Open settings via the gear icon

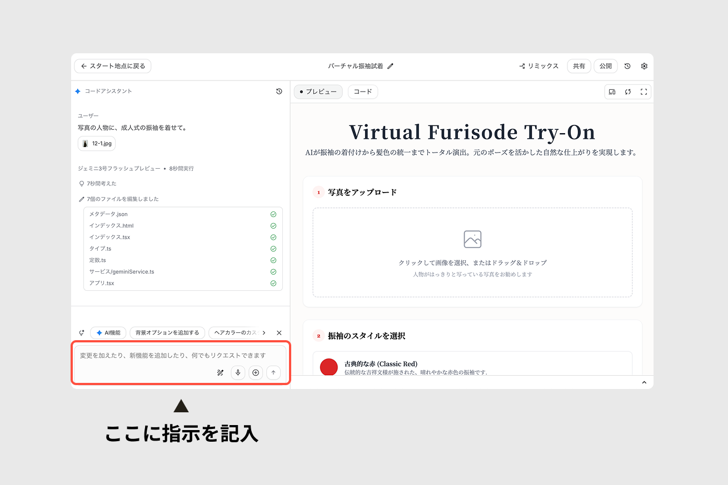[644, 65]
